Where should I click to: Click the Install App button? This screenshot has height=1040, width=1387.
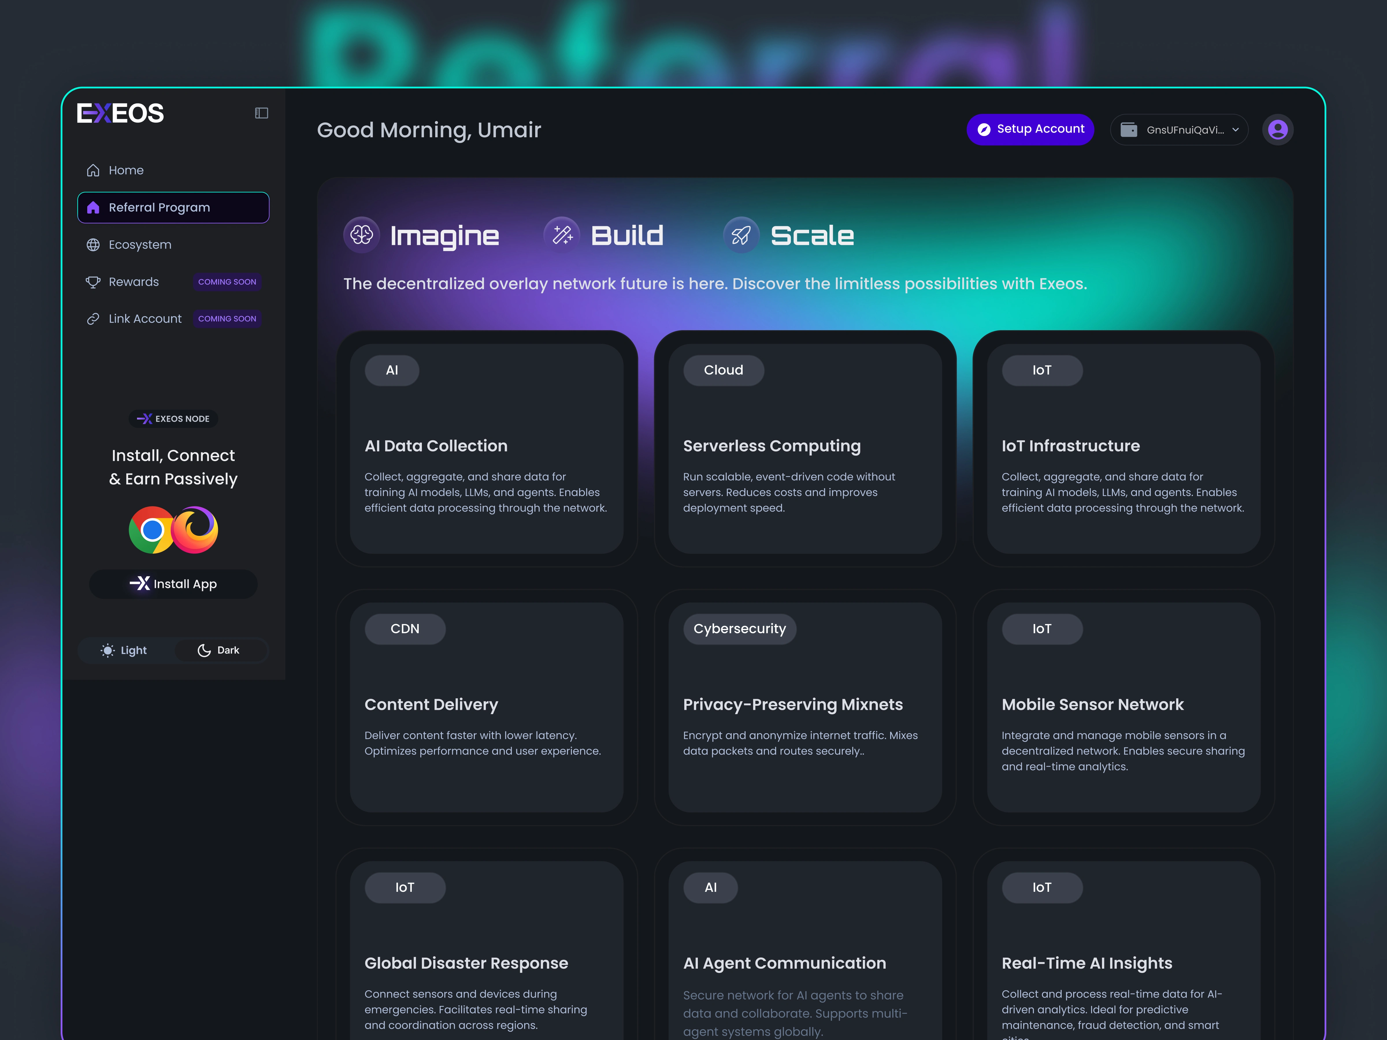[x=173, y=584]
